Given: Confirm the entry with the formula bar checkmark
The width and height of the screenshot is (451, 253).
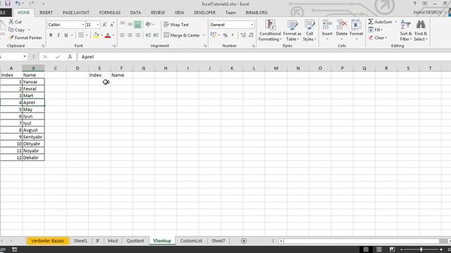Looking at the screenshot, I should click(x=58, y=57).
